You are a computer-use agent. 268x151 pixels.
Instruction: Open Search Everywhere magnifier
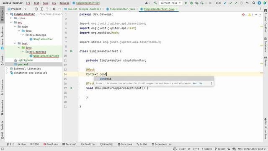pyautogui.click(x=254, y=3)
